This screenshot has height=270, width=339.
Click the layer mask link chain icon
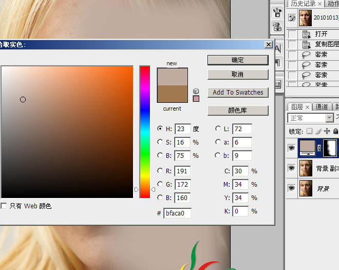click(x=320, y=148)
